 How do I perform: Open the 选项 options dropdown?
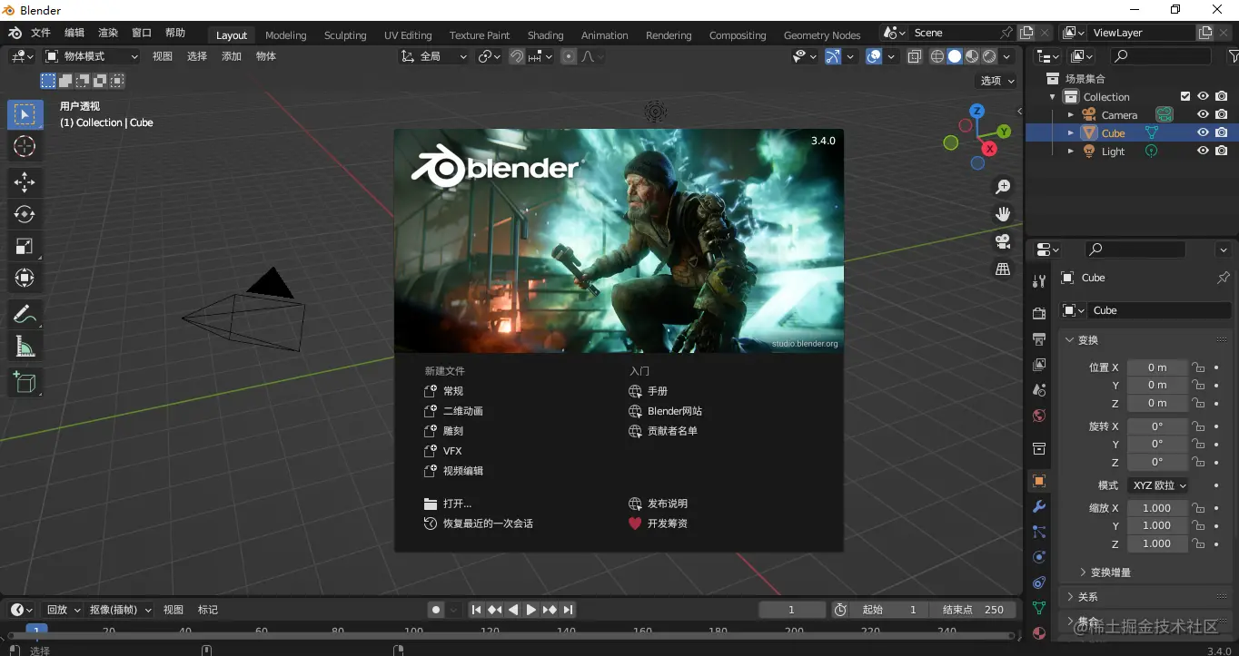[997, 81]
